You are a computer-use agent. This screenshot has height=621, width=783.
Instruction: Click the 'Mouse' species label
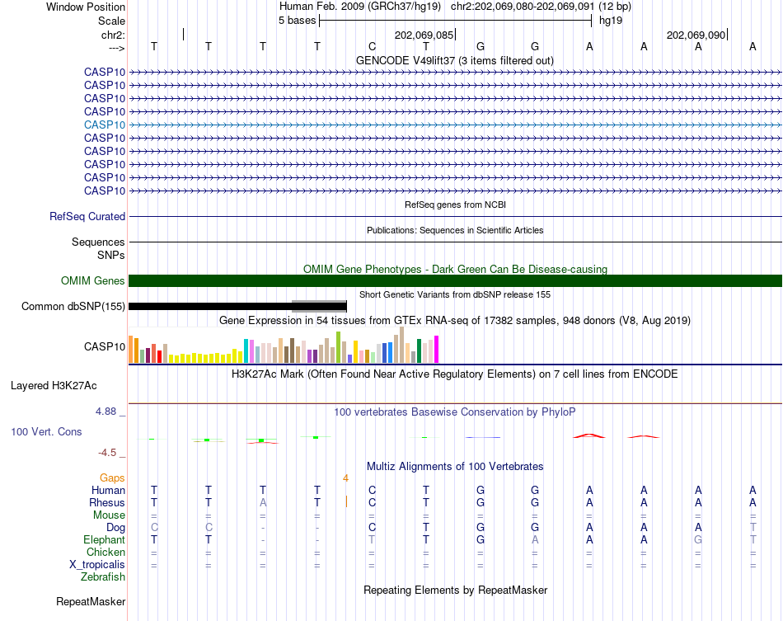109,515
